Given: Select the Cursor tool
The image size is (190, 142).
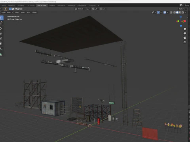Looking at the screenshot, I should 1,23.
